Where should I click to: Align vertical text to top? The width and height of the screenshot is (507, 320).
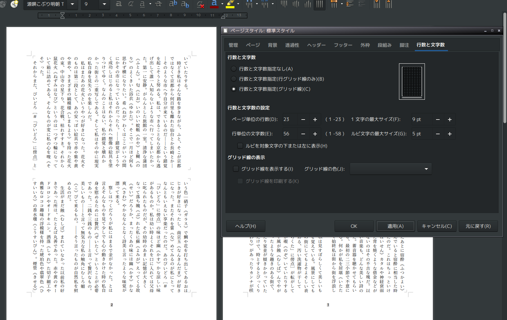[x=284, y=4]
